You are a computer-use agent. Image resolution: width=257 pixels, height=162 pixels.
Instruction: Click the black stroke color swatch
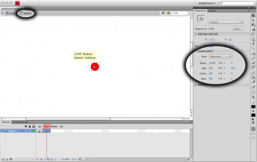point(253,107)
